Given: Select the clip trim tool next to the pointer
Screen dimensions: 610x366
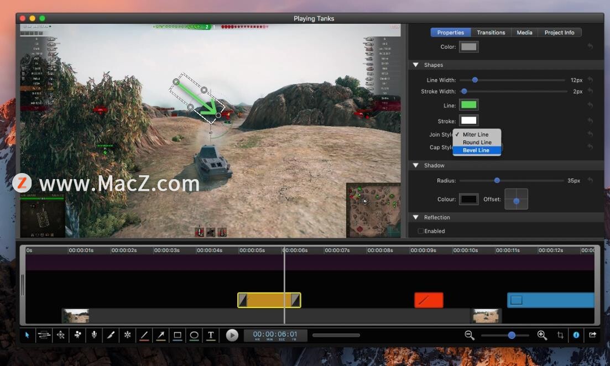Looking at the screenshot, I should [44, 335].
